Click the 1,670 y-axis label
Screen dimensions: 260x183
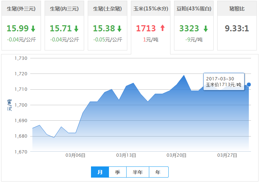21,152
